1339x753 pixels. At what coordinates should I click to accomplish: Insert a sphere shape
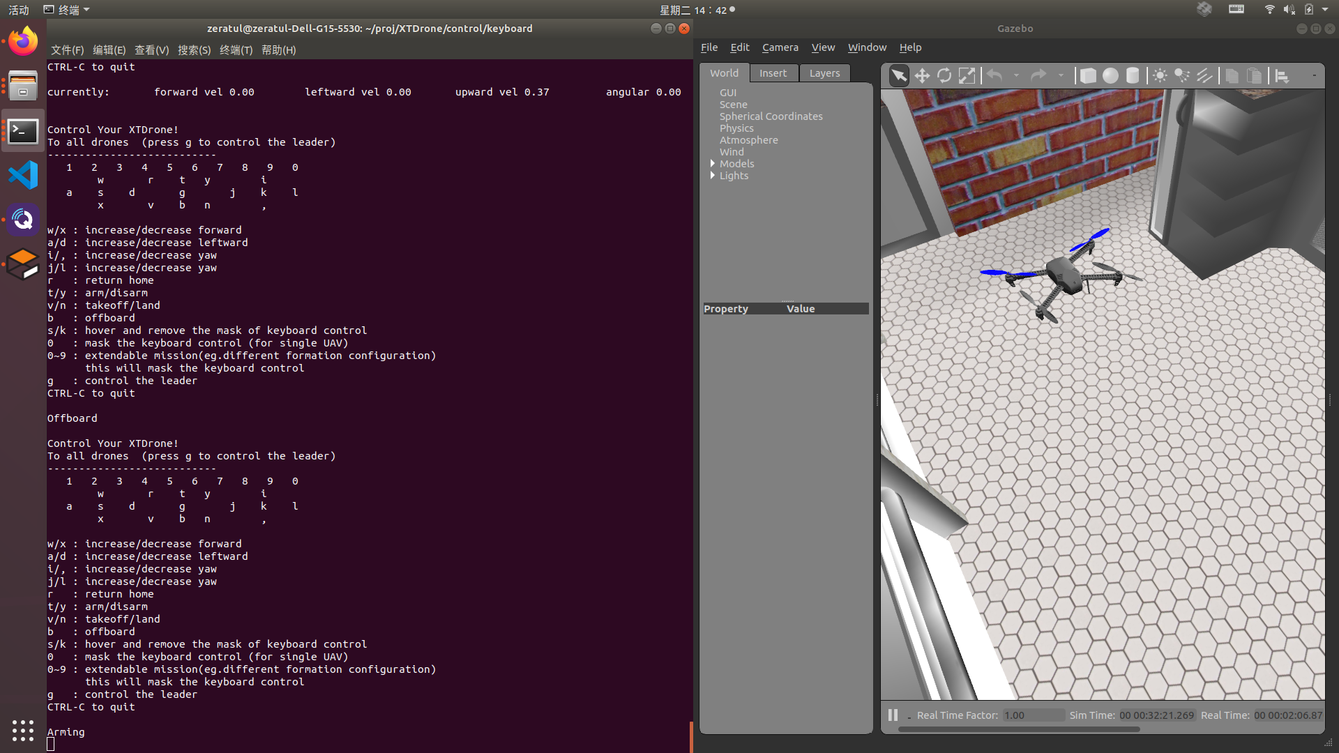pos(1110,76)
